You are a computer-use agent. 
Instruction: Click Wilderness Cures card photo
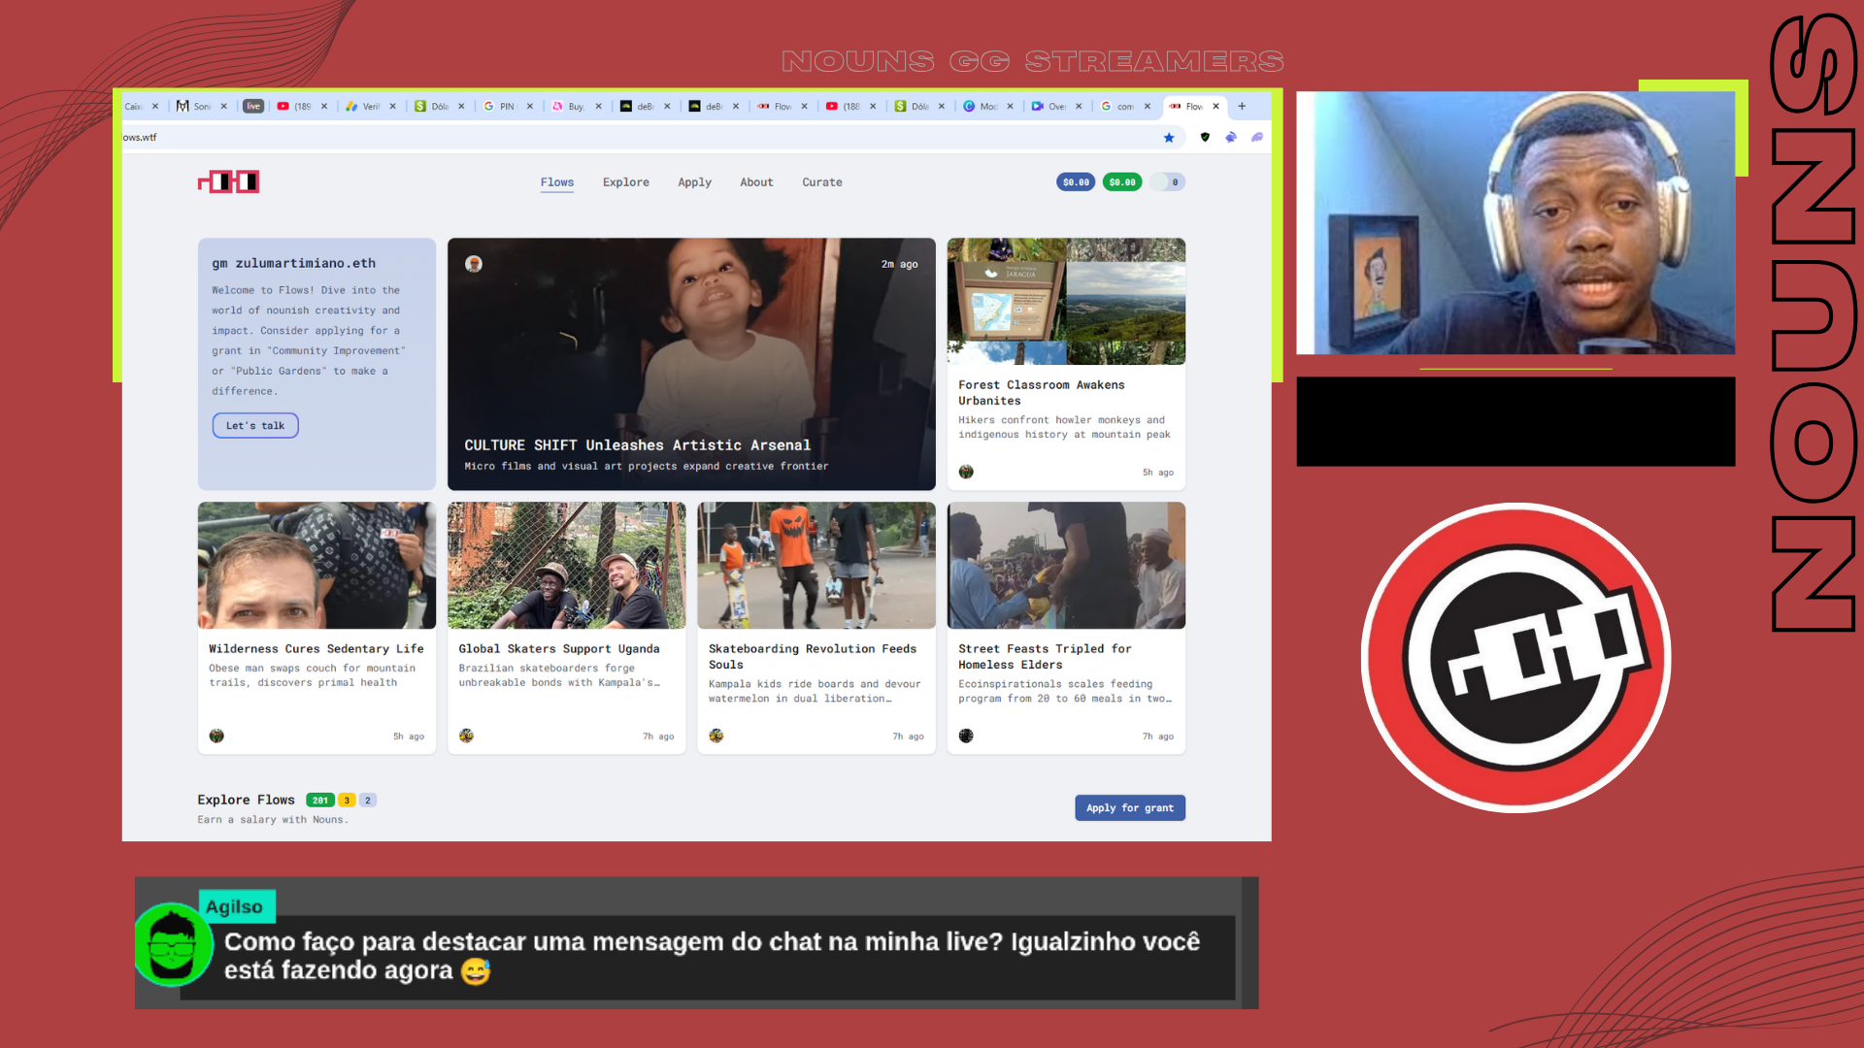316,566
